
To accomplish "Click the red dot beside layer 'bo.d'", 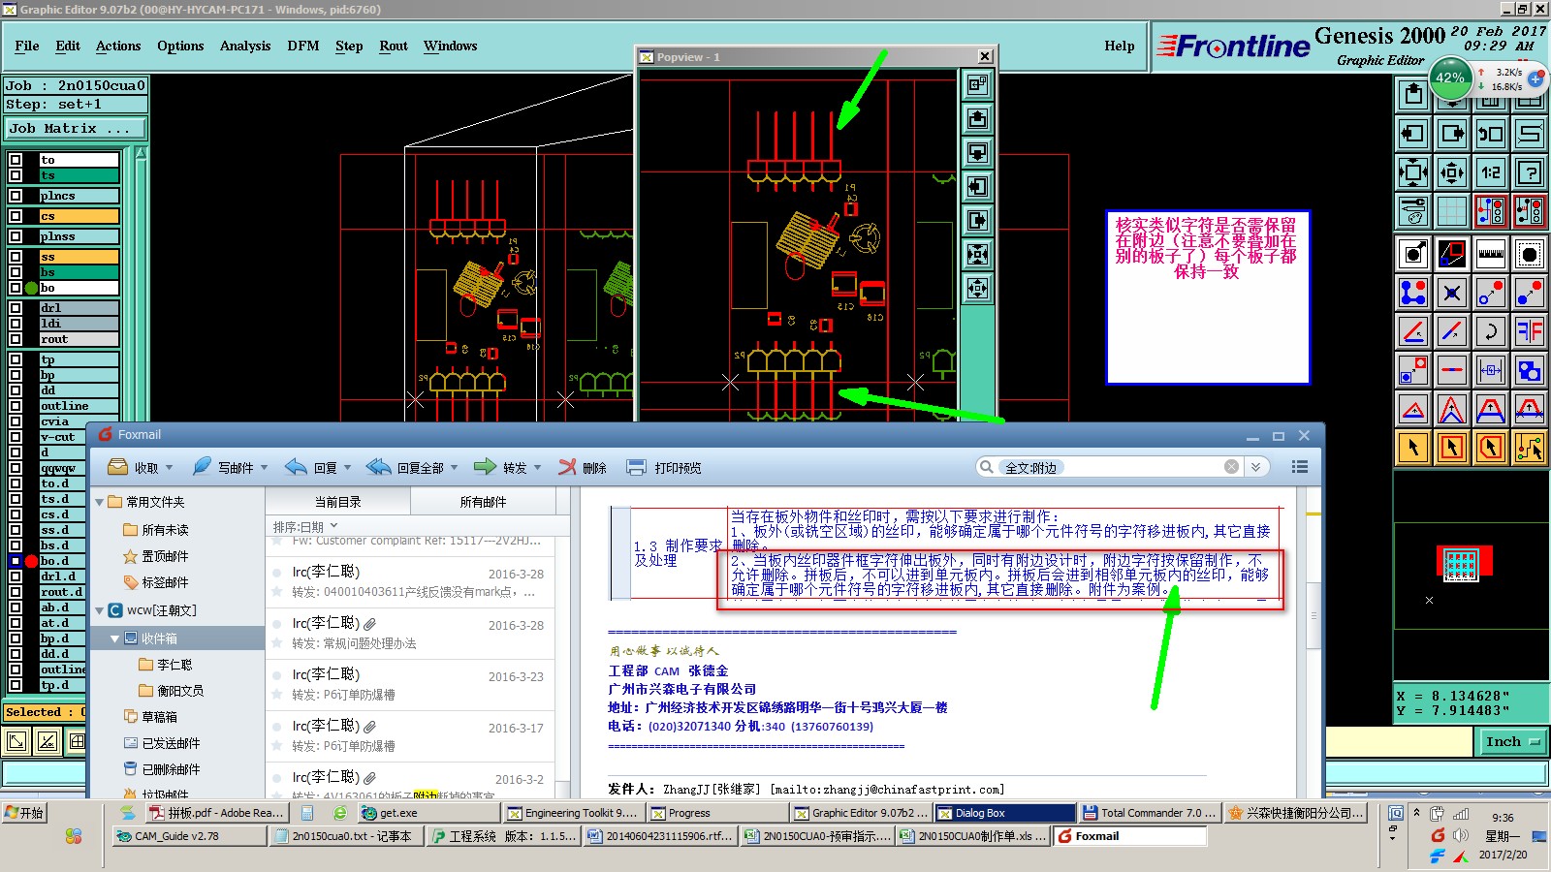I will (31, 561).
